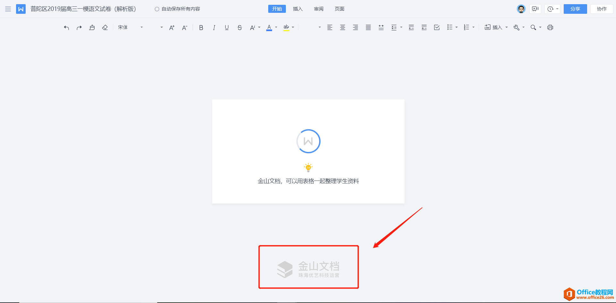The width and height of the screenshot is (616, 303).
Task: Undo the last action
Action: tap(66, 28)
